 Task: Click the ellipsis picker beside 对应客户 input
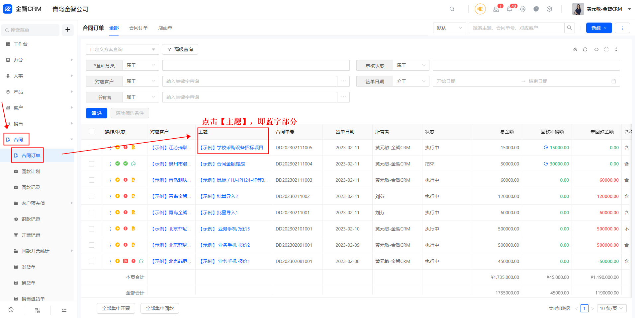point(343,81)
